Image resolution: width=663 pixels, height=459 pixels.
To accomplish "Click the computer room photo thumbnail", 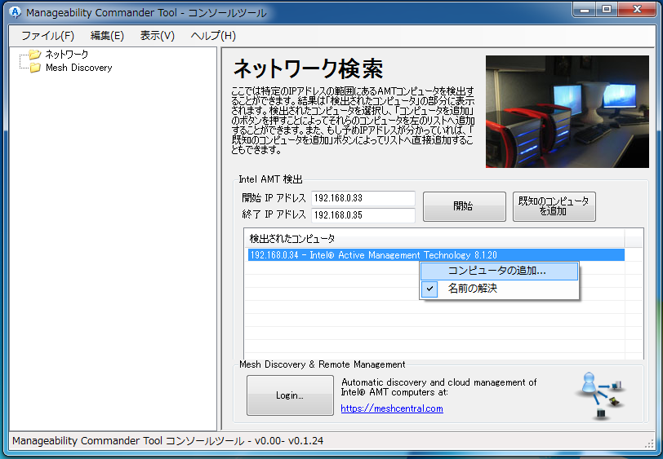I will click(567, 112).
